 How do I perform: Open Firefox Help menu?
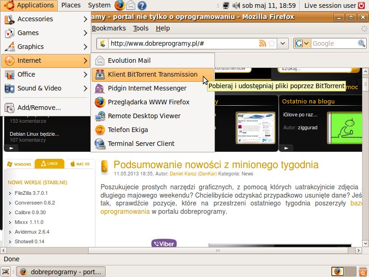pos(163,28)
